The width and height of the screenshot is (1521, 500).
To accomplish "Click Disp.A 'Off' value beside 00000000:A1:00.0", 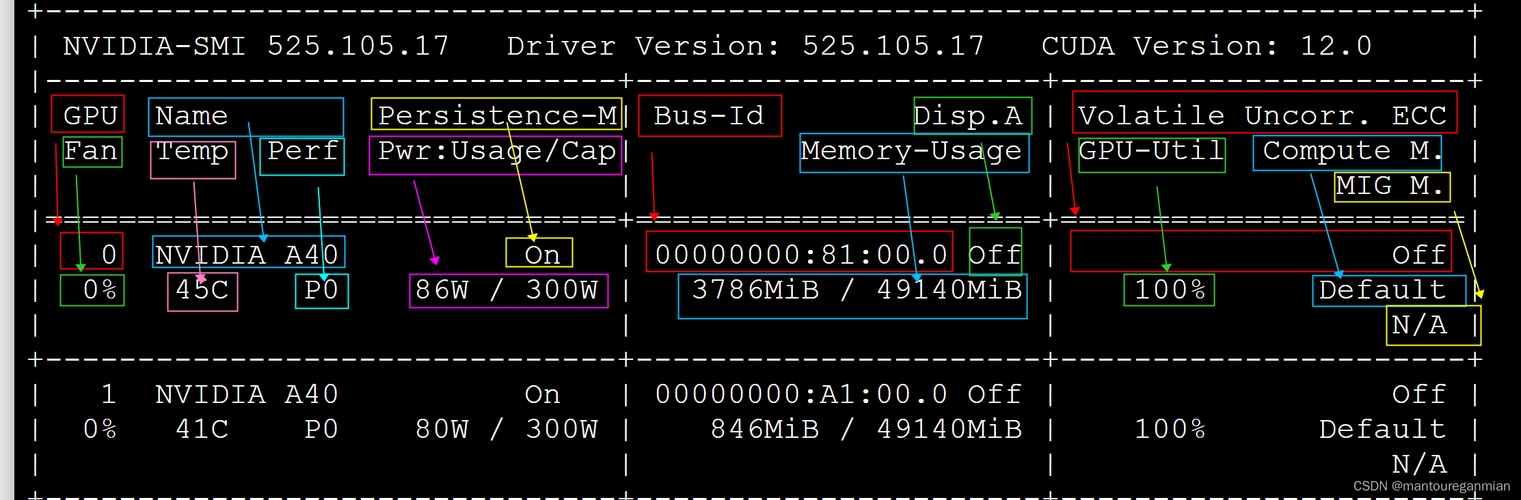I will (x=995, y=395).
